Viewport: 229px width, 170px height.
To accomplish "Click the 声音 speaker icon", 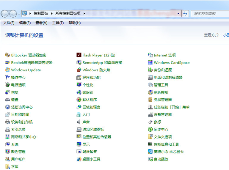I will point(79,122).
